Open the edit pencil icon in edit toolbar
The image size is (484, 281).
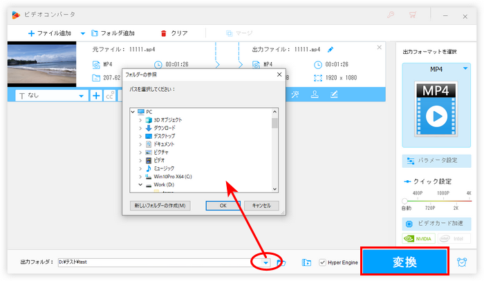click(x=334, y=95)
